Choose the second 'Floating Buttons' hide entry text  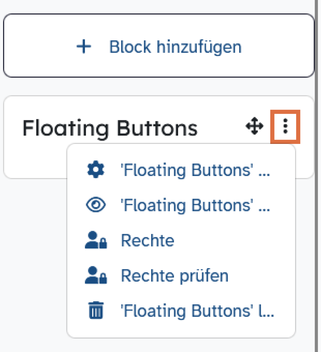tap(195, 205)
